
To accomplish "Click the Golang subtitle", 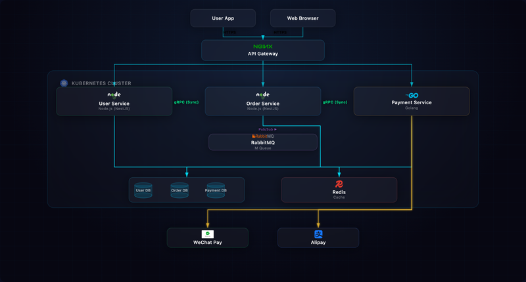I will [x=412, y=108].
